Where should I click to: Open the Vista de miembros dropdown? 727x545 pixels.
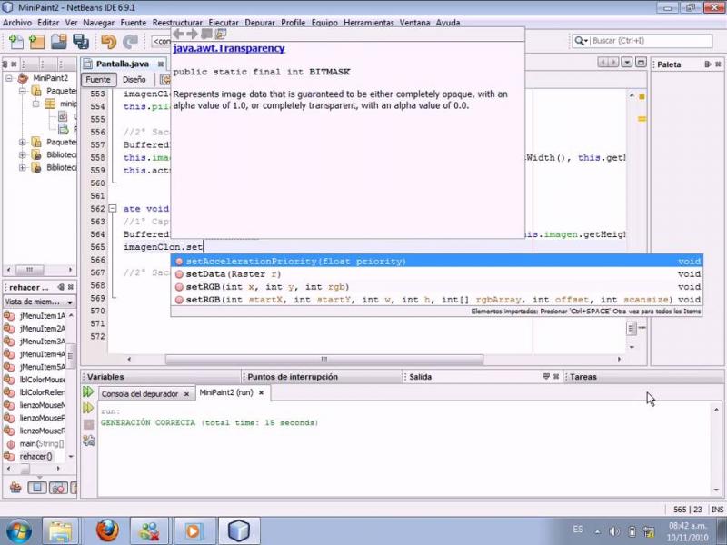click(40, 302)
